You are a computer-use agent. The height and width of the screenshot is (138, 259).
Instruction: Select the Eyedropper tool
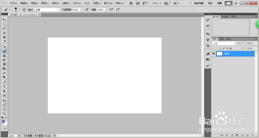coord(4,41)
